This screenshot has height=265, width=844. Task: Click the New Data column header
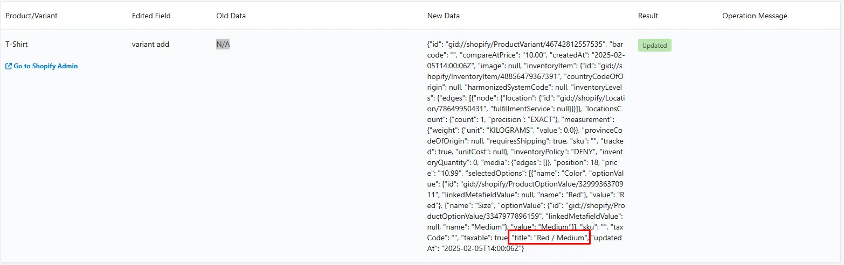tap(443, 16)
